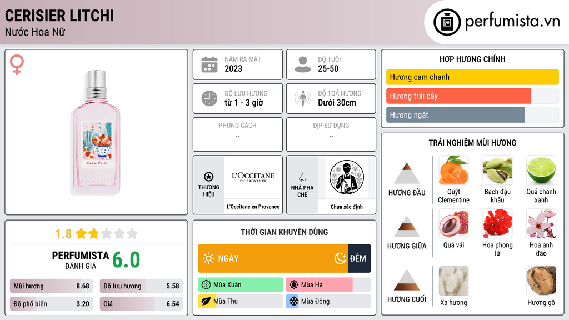Click the Dịp sử dụng occasion box

tap(331, 134)
